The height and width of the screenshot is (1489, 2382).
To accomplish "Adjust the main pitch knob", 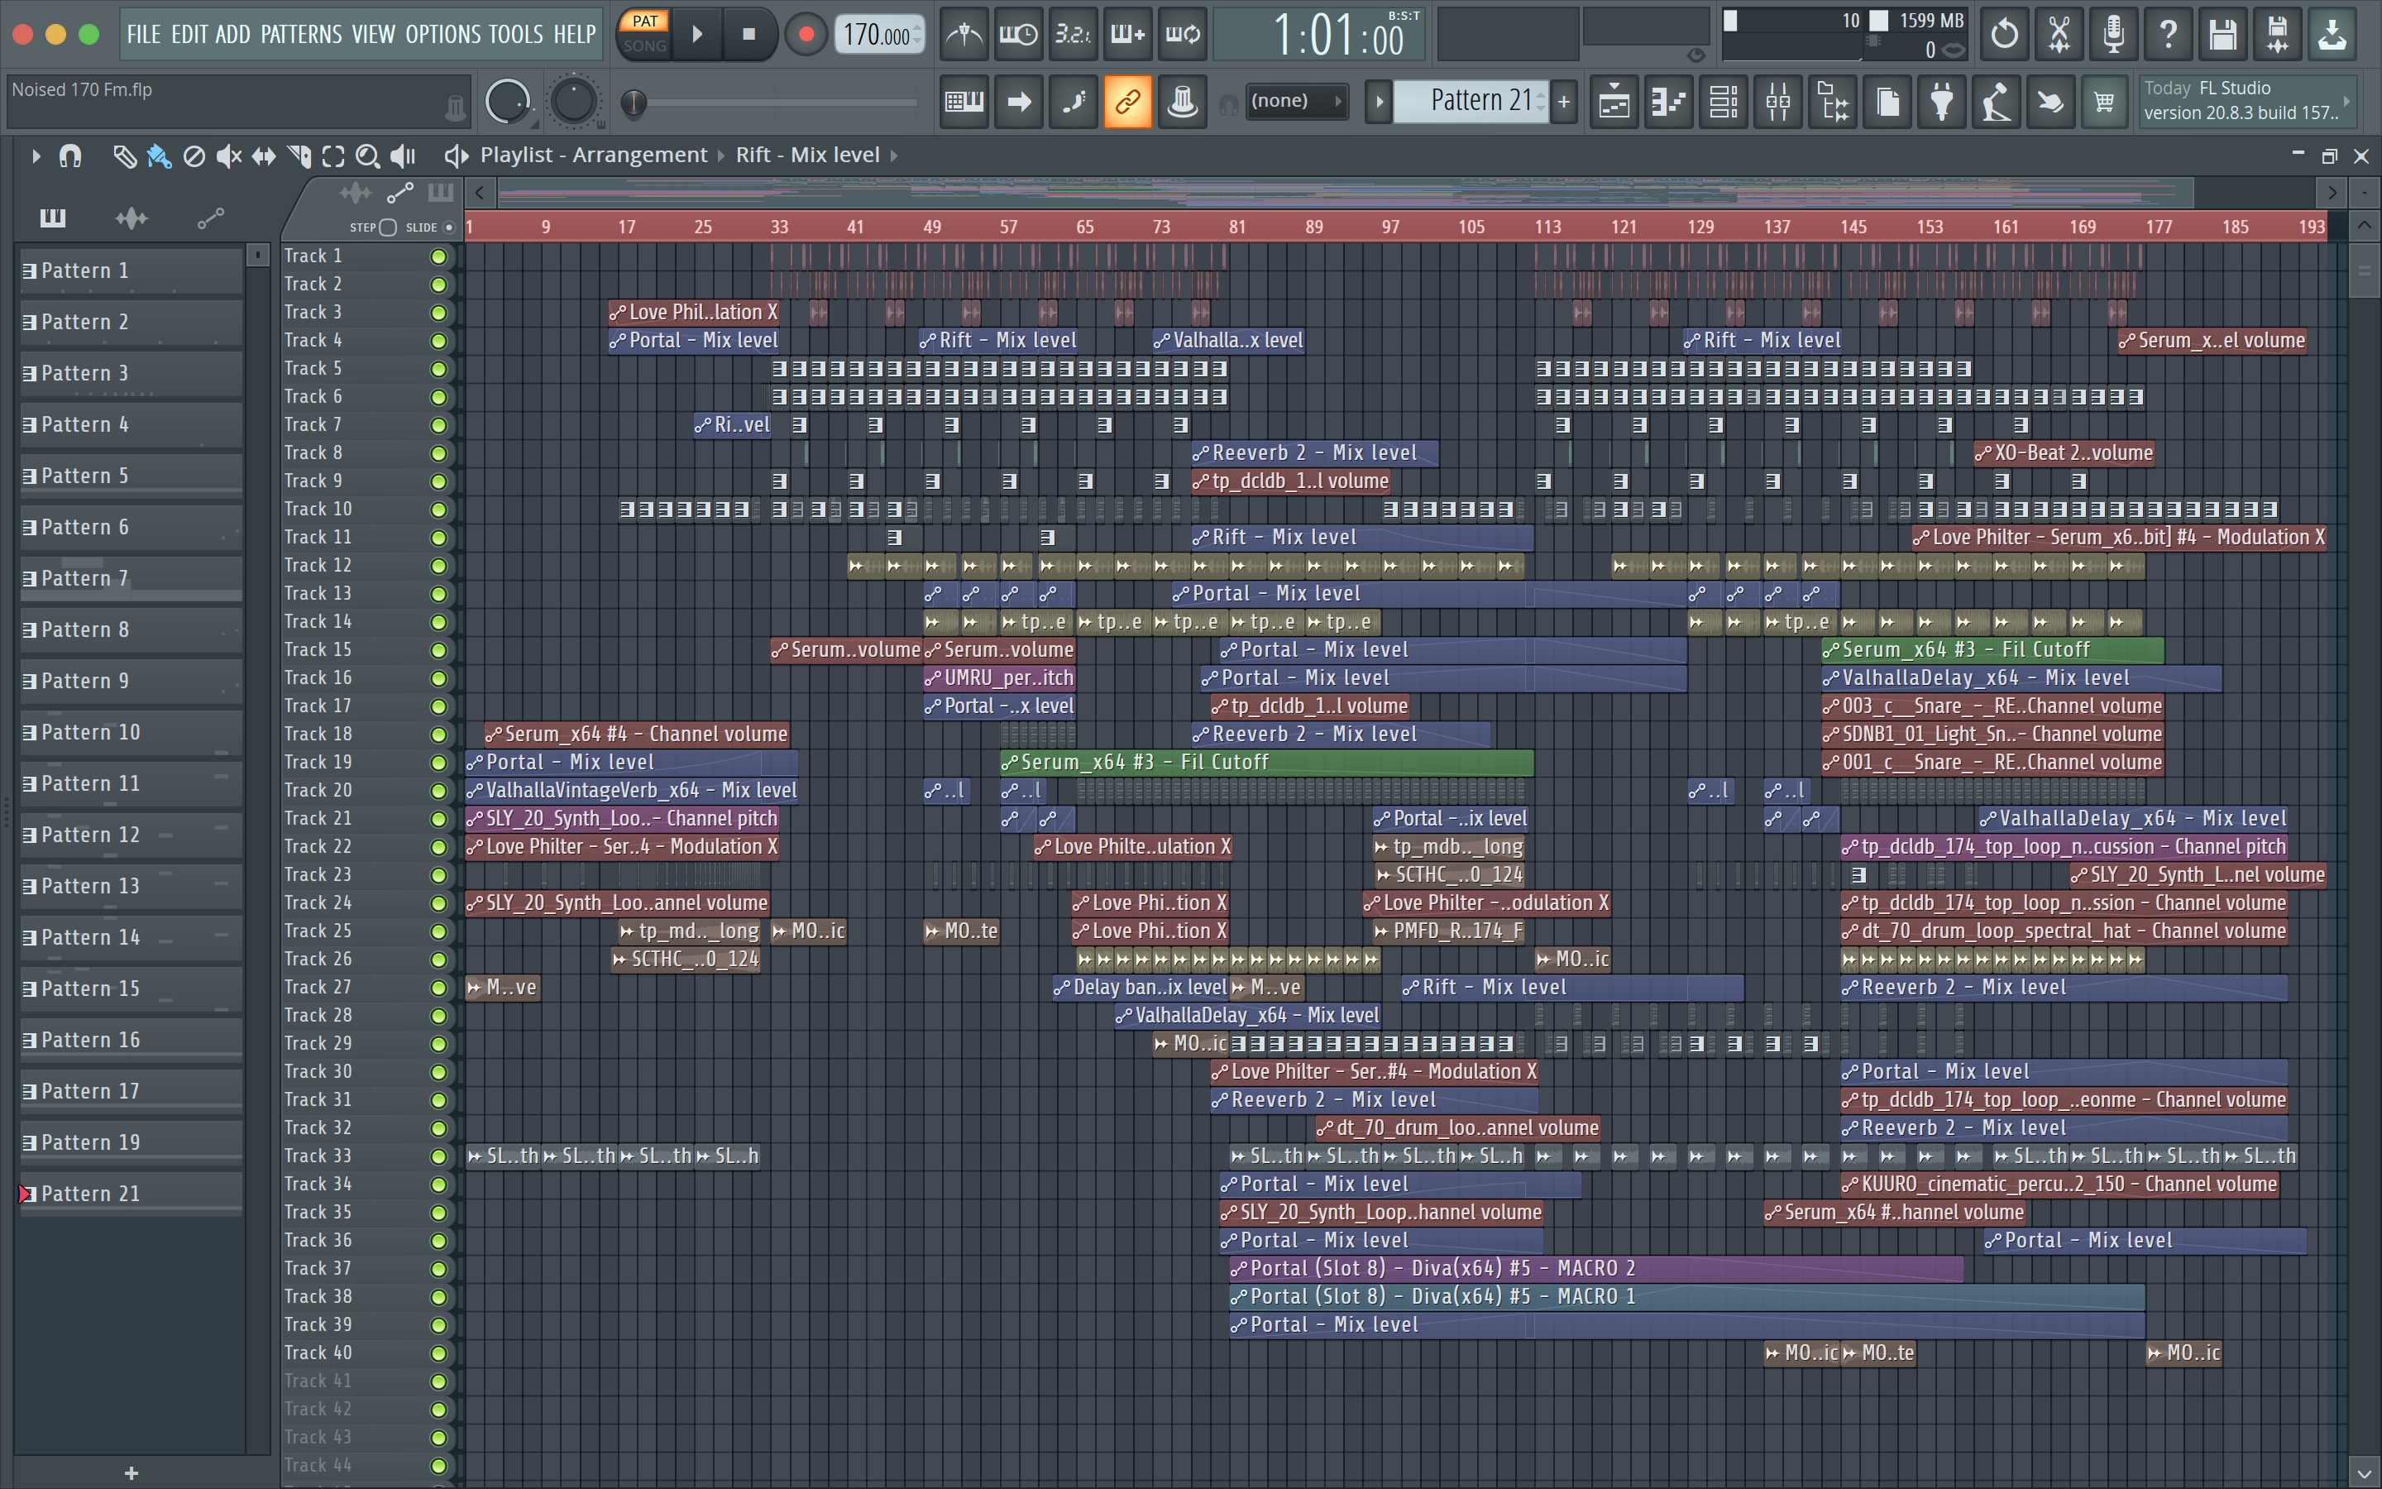I will (574, 102).
